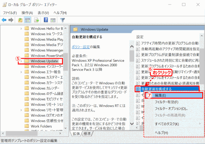Select Windows カレンダー tree item
Image resolution: width=205 pixels, height=144 pixels.
(x=45, y=88)
